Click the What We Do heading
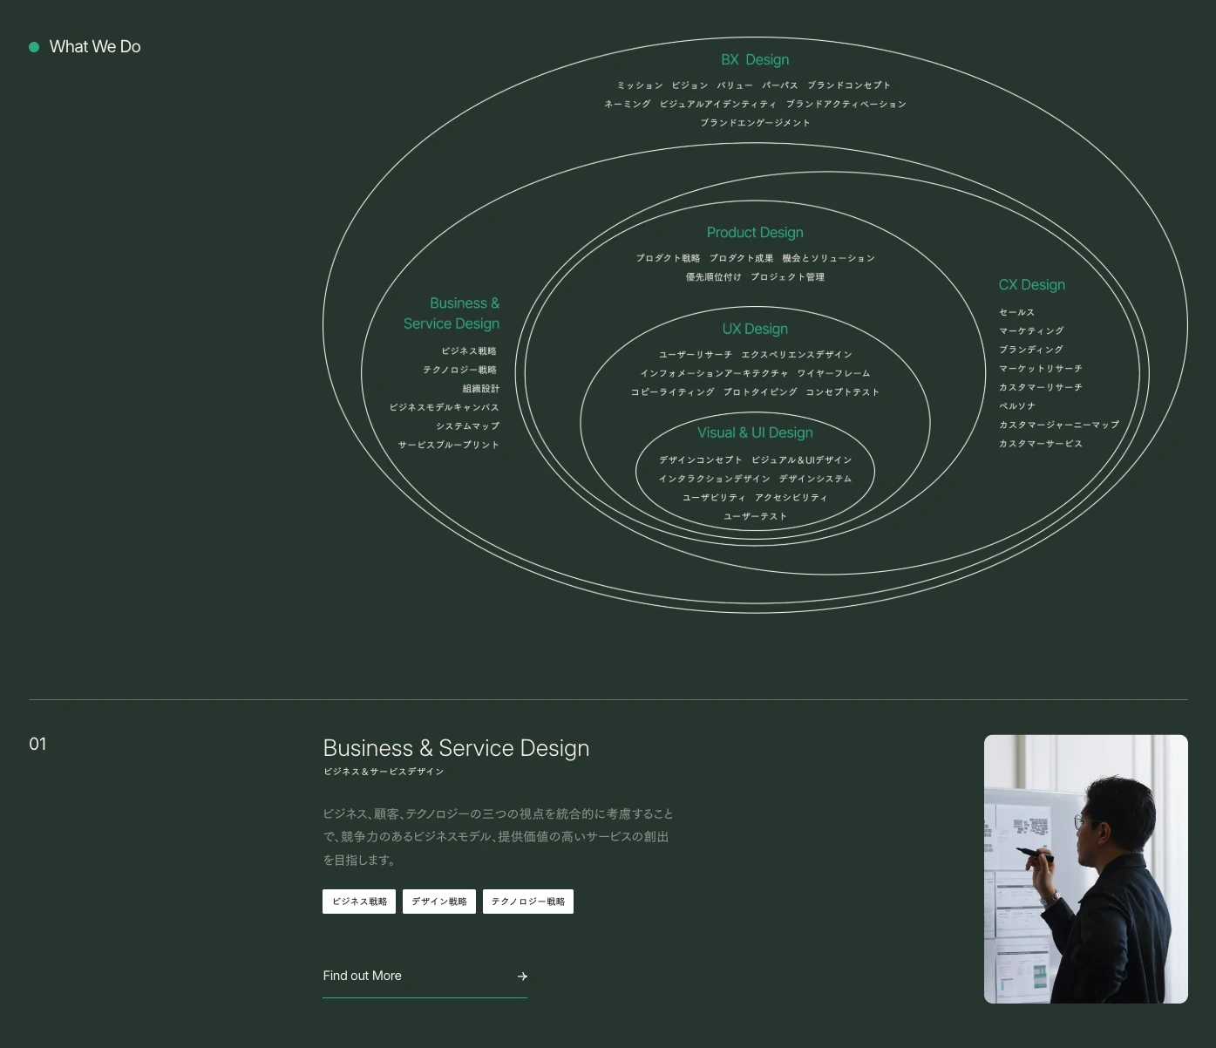Image resolution: width=1216 pixels, height=1048 pixels. [95, 47]
